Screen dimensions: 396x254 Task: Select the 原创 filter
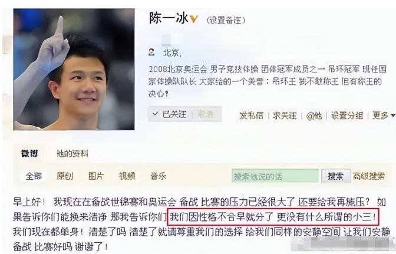click(65, 176)
